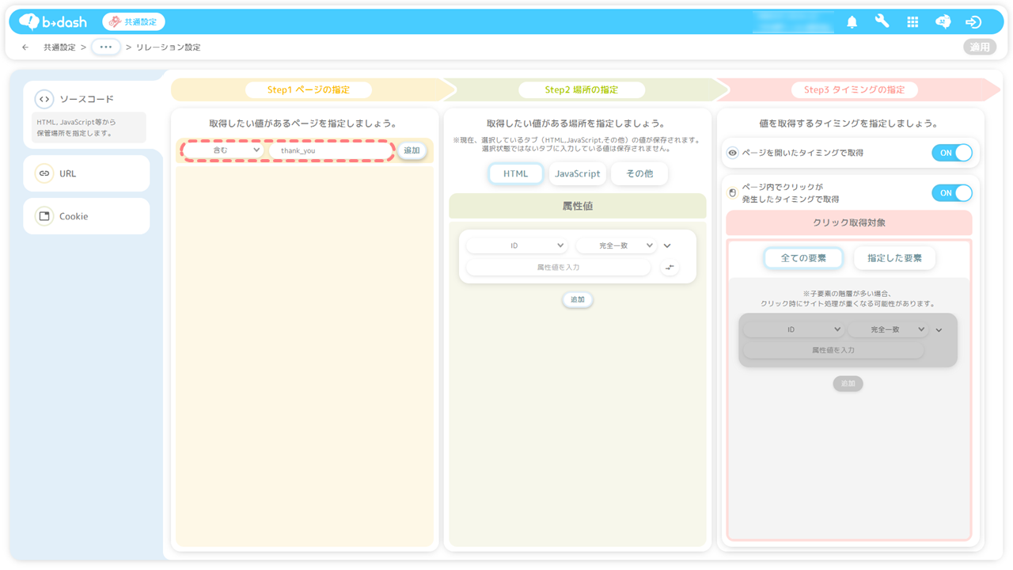Open the 含む condition dropdown

(x=224, y=150)
